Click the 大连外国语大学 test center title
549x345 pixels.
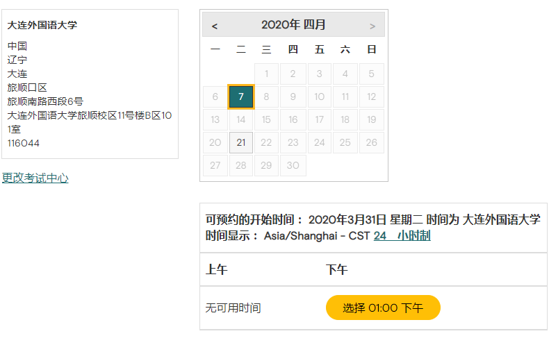point(42,25)
